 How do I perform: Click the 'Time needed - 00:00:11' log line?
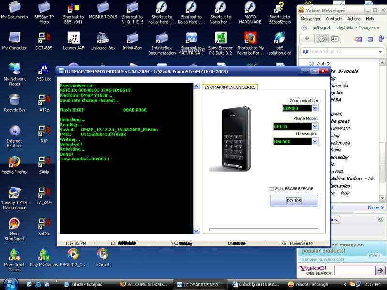(x=85, y=159)
